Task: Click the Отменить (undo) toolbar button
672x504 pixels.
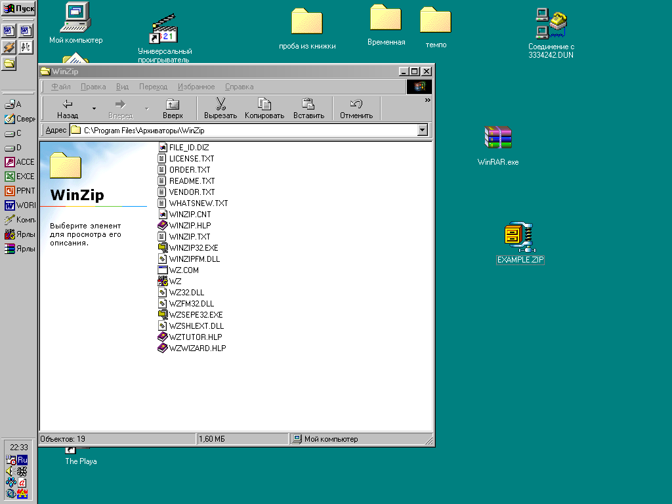Action: (x=356, y=108)
